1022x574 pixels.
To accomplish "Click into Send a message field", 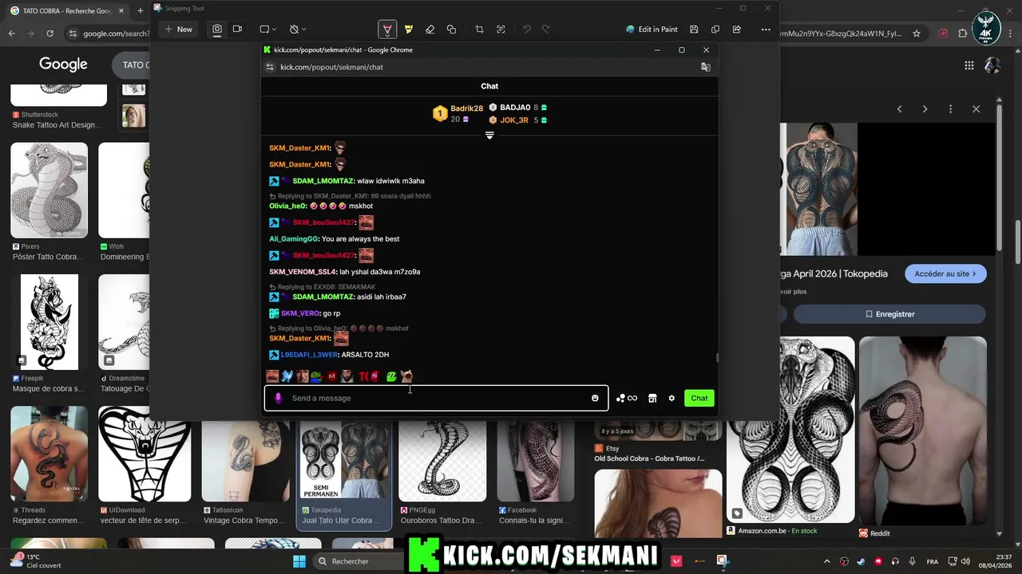I will click(435, 398).
